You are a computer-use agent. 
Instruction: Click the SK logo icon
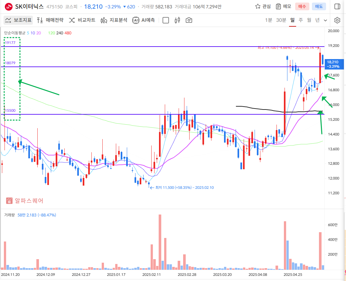pos(9,7)
